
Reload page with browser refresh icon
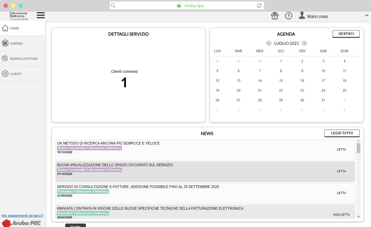pyautogui.click(x=259, y=6)
